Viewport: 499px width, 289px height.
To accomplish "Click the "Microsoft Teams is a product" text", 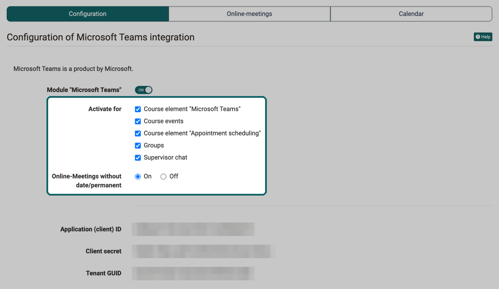I will 73,69.
